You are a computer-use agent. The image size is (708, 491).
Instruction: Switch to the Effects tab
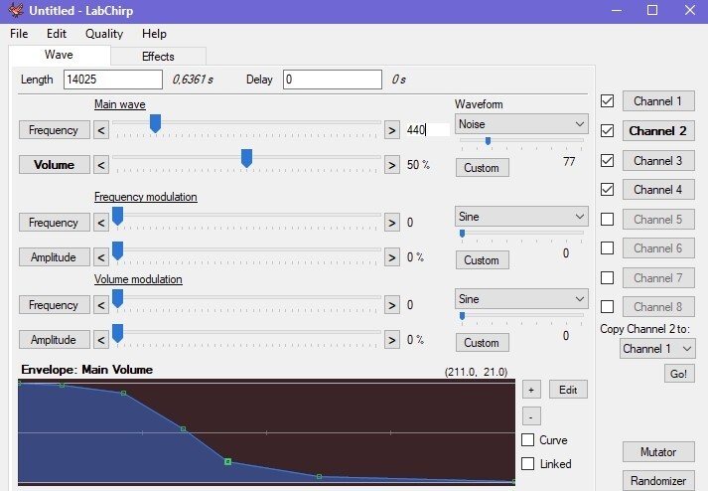tap(158, 56)
